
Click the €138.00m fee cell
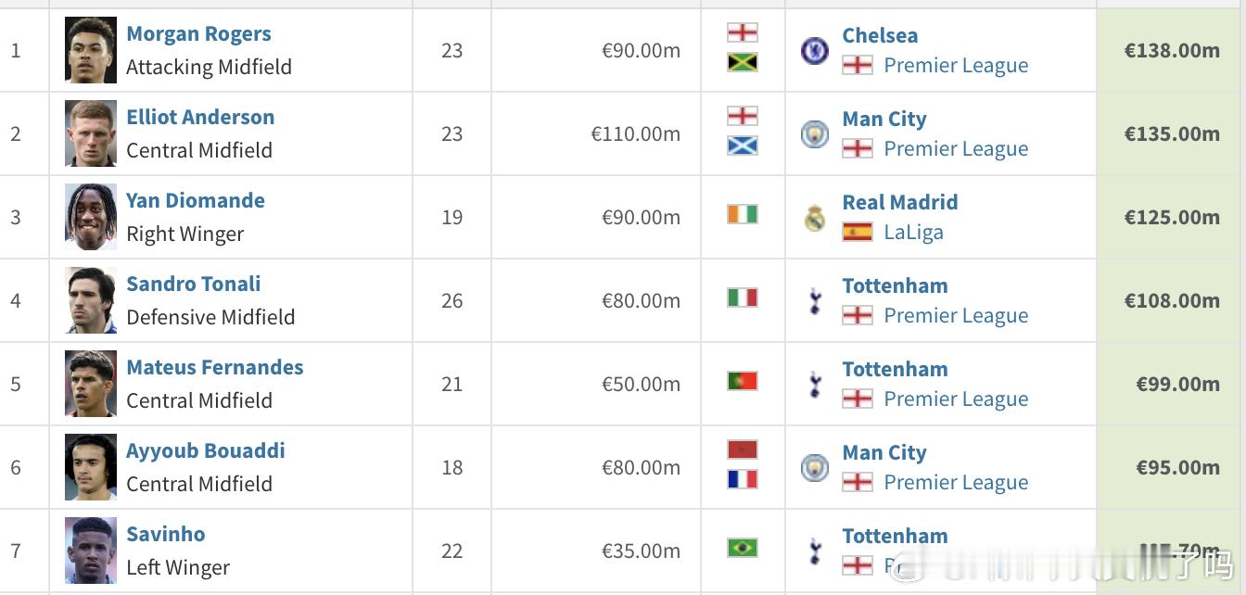click(1171, 51)
